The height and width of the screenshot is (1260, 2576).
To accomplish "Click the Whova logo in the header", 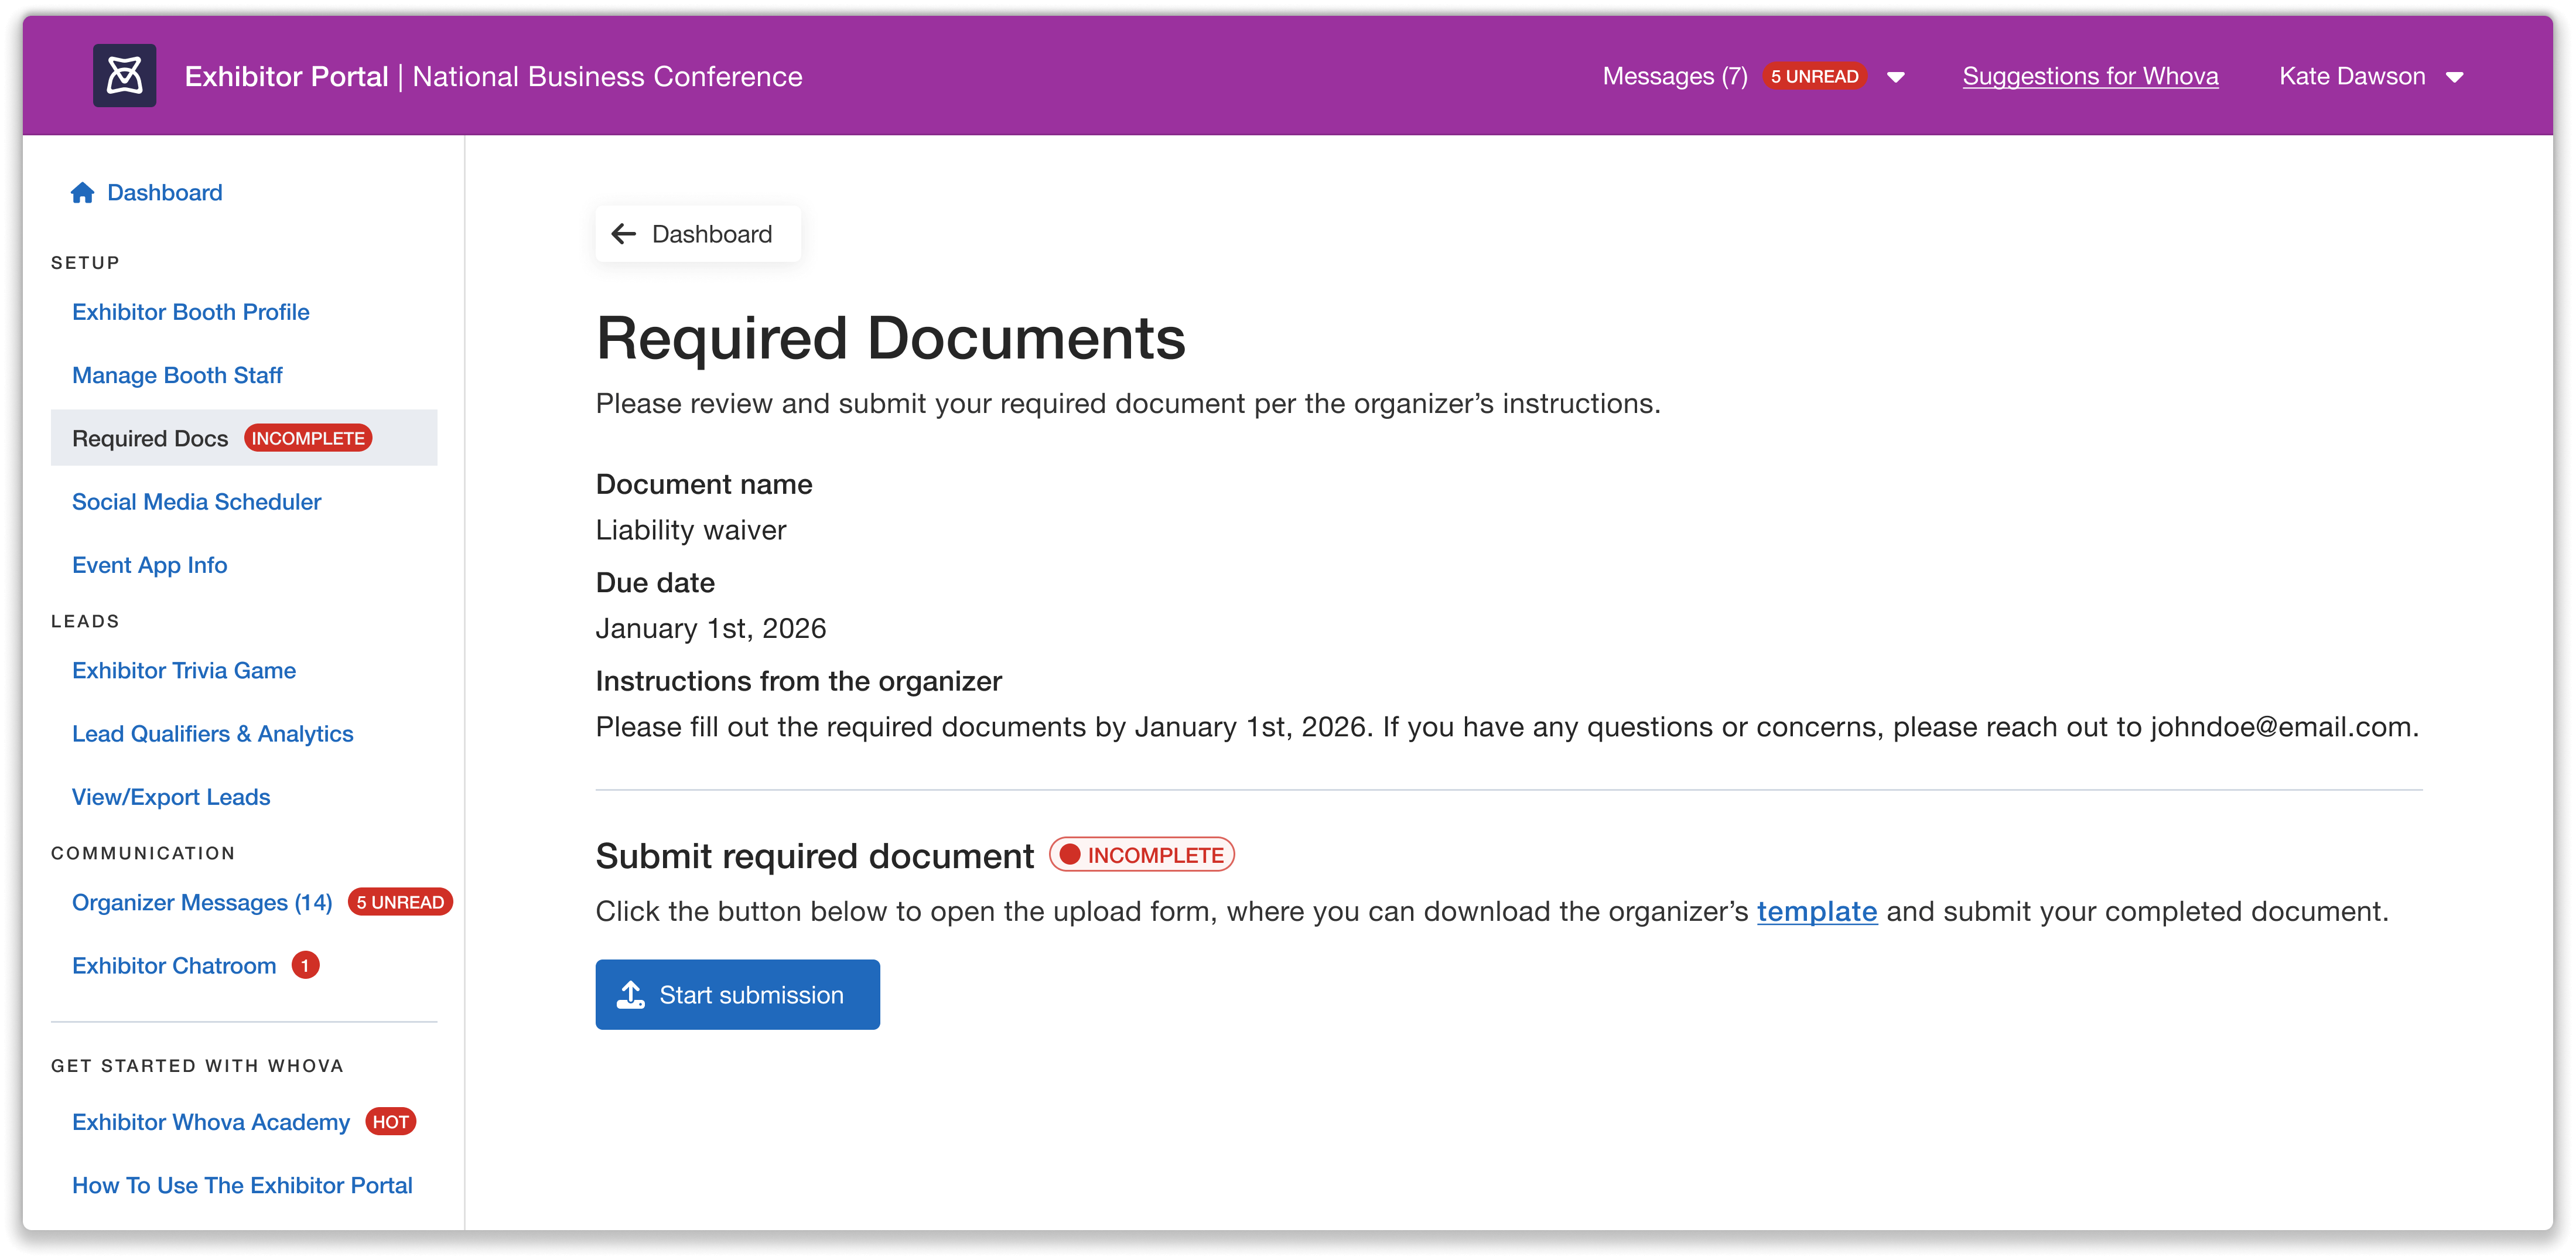I will click(124, 75).
